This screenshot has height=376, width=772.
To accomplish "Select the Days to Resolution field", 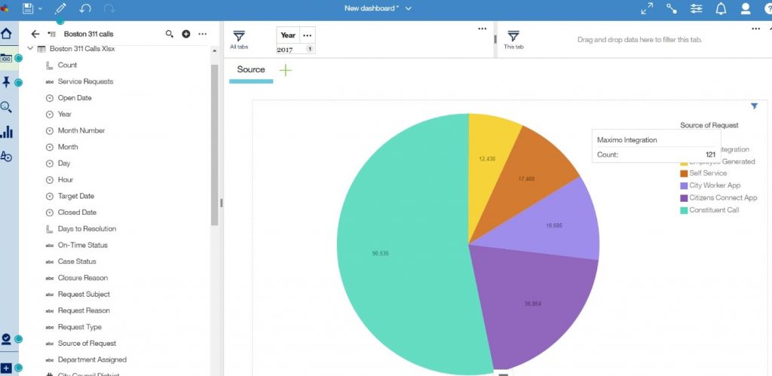I will [x=87, y=229].
